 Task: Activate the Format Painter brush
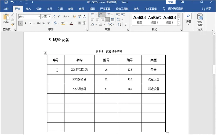[x=13, y=24]
